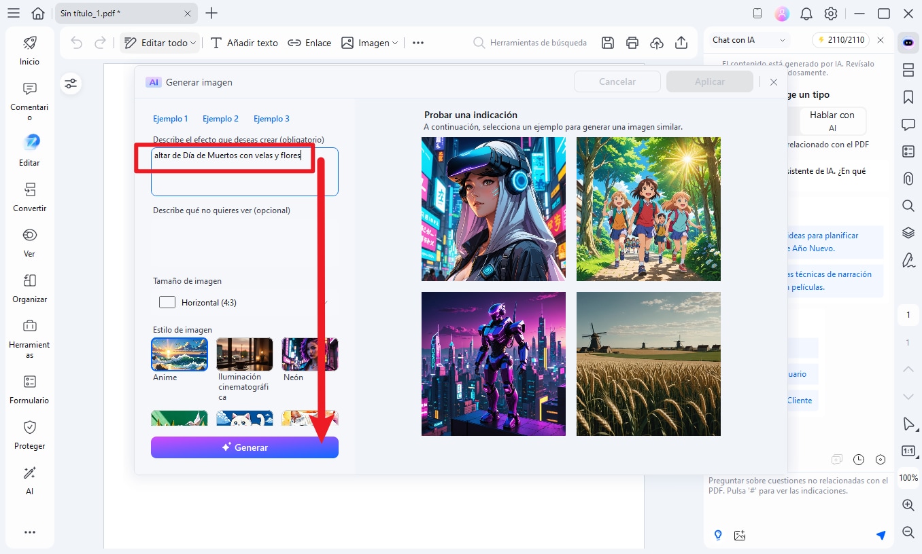Choose the Neón image style
The width and height of the screenshot is (922, 554).
point(309,354)
